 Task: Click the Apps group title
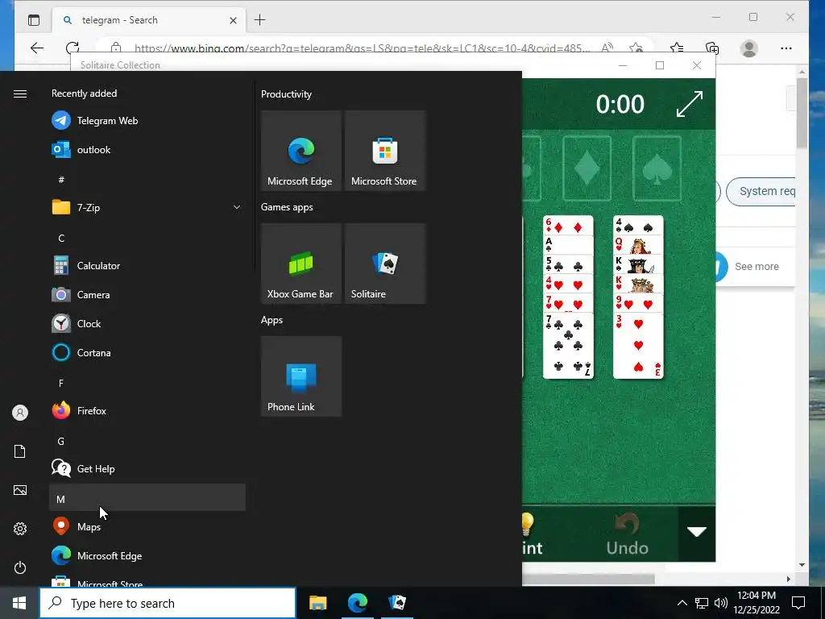[272, 320]
